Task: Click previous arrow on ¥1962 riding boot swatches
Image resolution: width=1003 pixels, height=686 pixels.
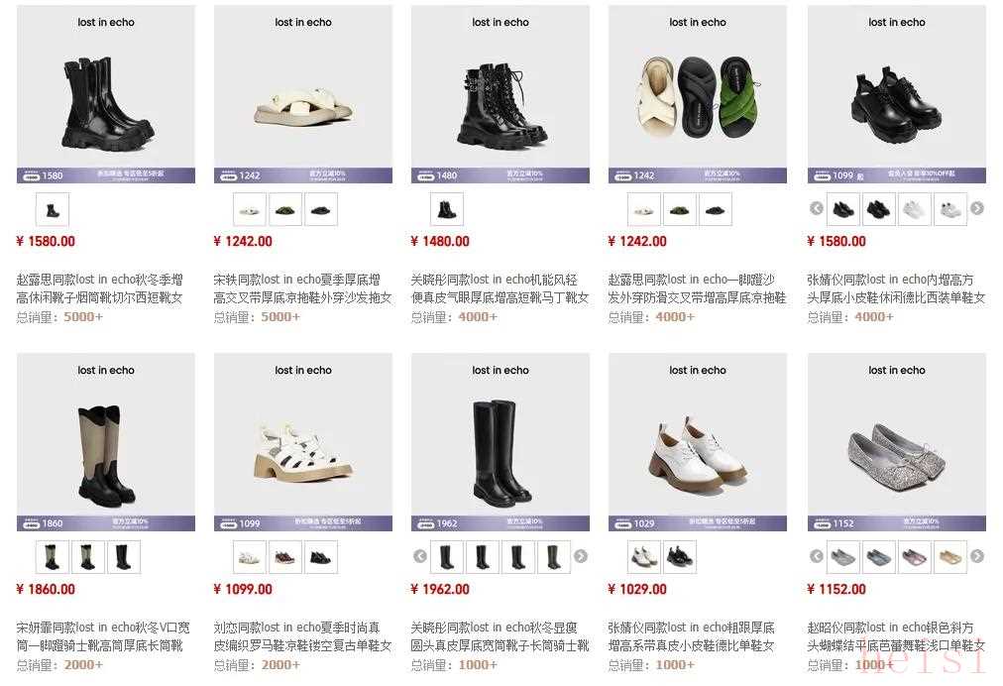Action: click(x=420, y=556)
